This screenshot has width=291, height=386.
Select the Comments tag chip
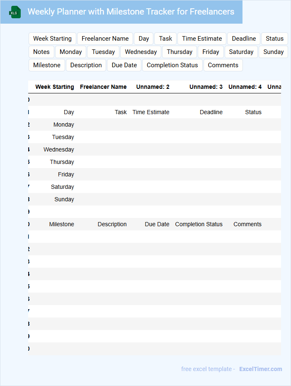pos(223,65)
